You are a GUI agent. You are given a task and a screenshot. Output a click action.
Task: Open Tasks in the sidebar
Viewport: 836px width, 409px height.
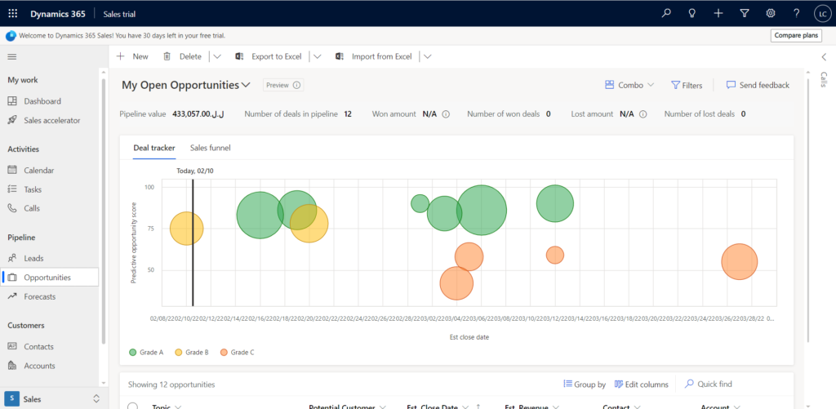click(x=24, y=189)
